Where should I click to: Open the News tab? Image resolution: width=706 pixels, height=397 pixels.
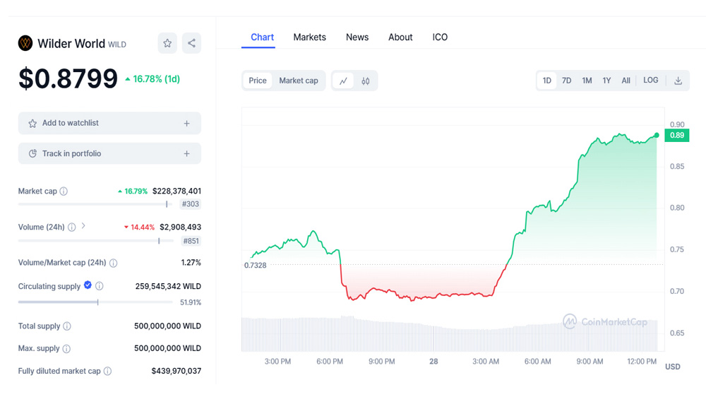point(357,37)
